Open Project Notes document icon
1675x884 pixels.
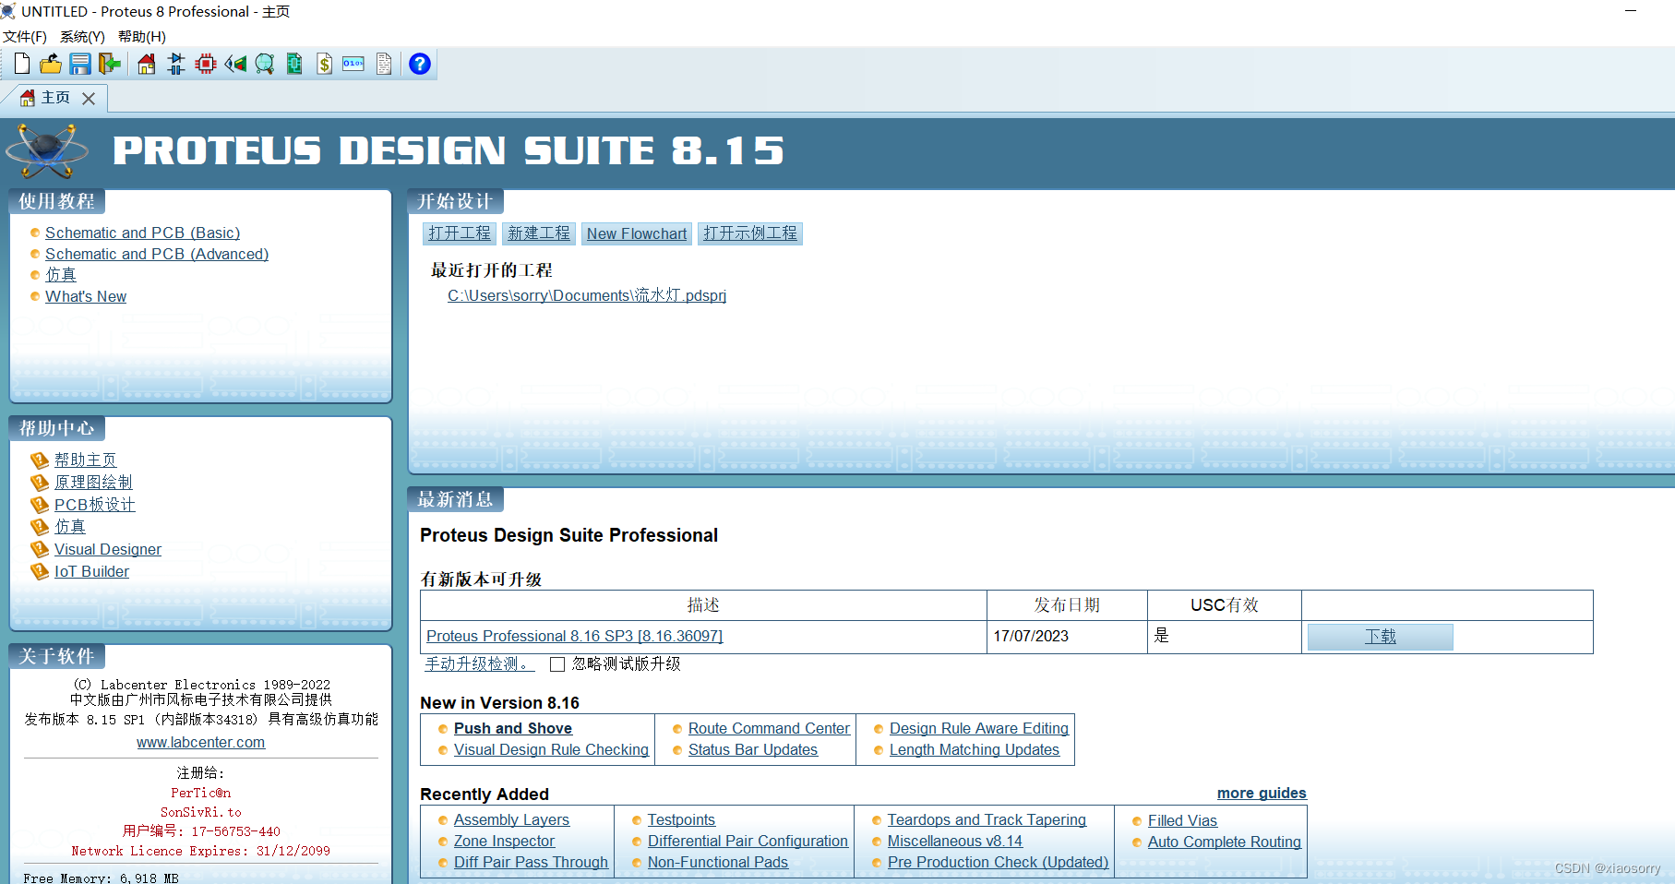(x=384, y=64)
